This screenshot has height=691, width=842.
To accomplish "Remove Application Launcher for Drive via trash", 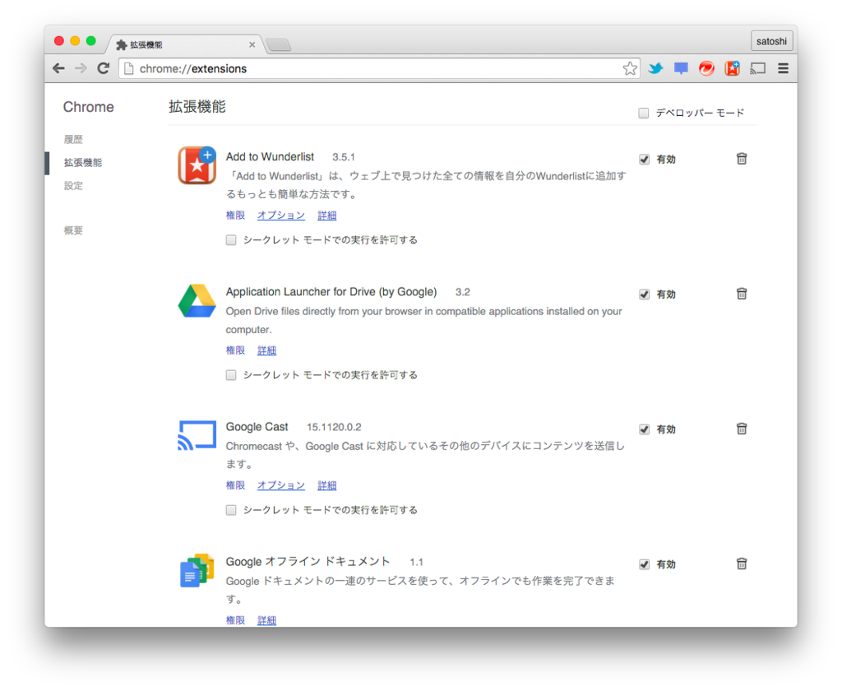I will coord(742,294).
